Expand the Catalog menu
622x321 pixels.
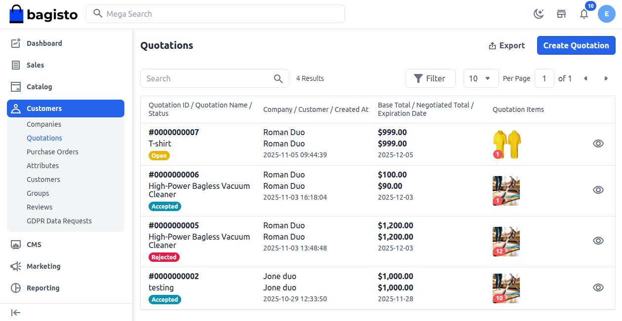coord(39,87)
